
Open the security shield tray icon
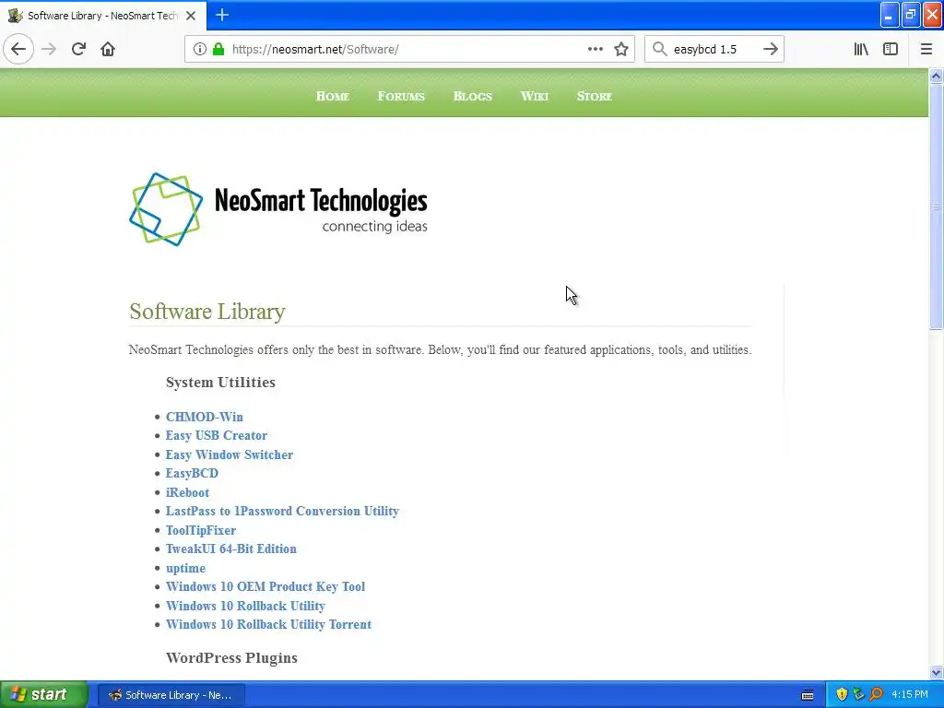(x=842, y=695)
